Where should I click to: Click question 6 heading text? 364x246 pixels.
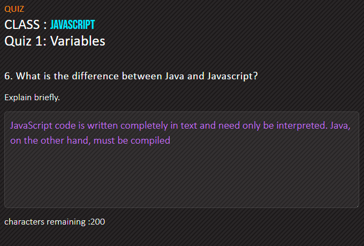point(131,76)
